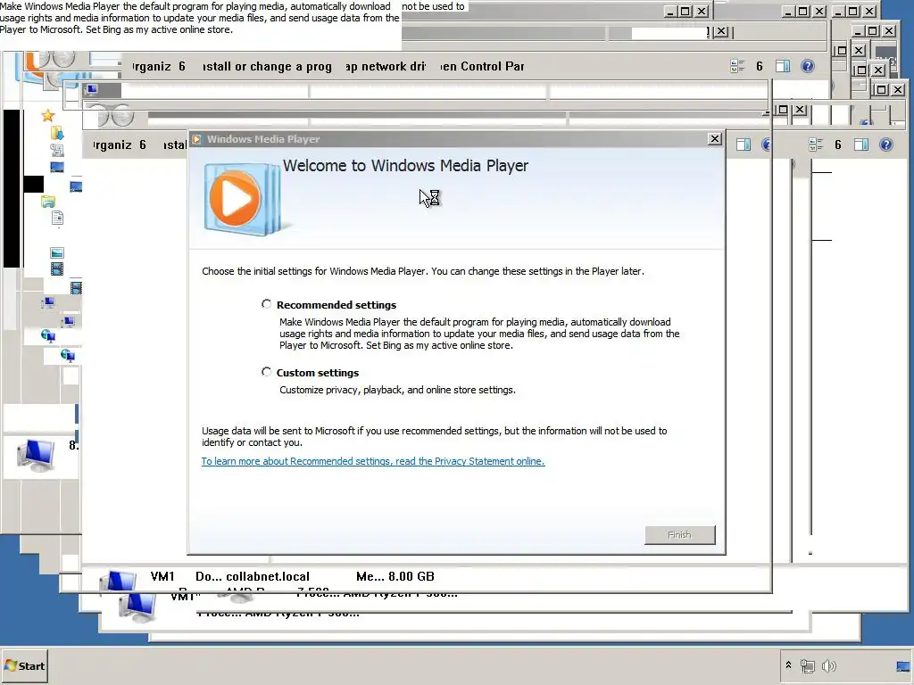This screenshot has height=685, width=914.
Task: Toggle the preview pane icon in the lower right toolbar
Action: [x=861, y=145]
